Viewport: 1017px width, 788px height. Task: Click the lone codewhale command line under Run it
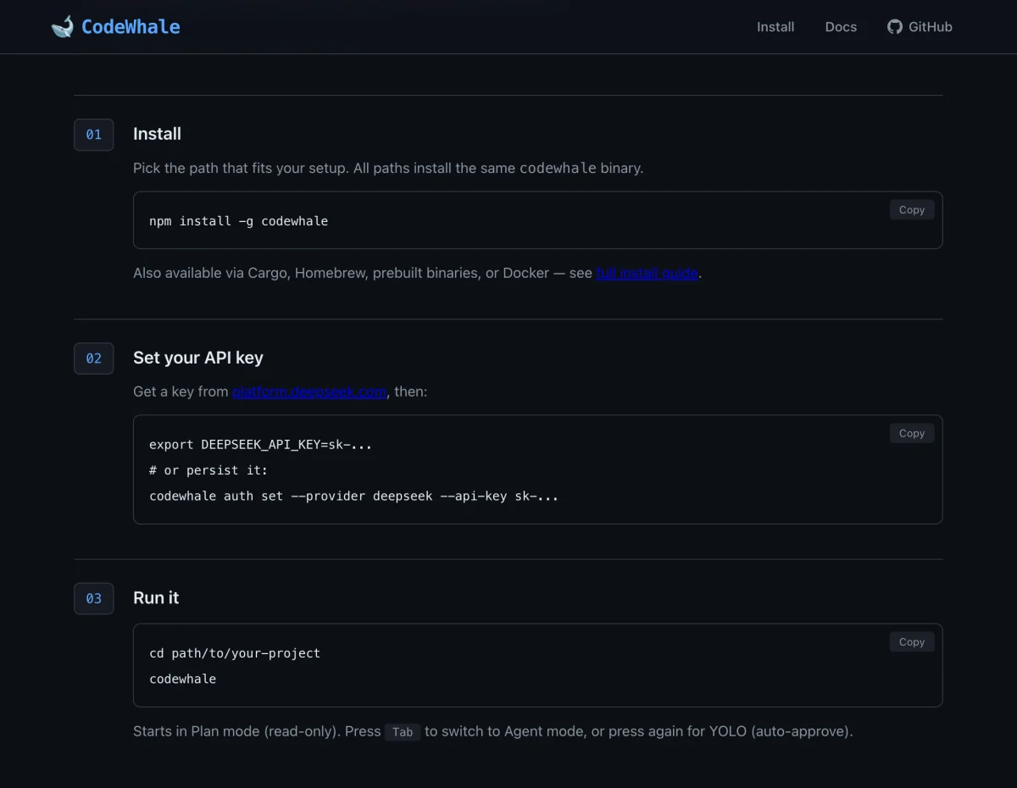182,679
